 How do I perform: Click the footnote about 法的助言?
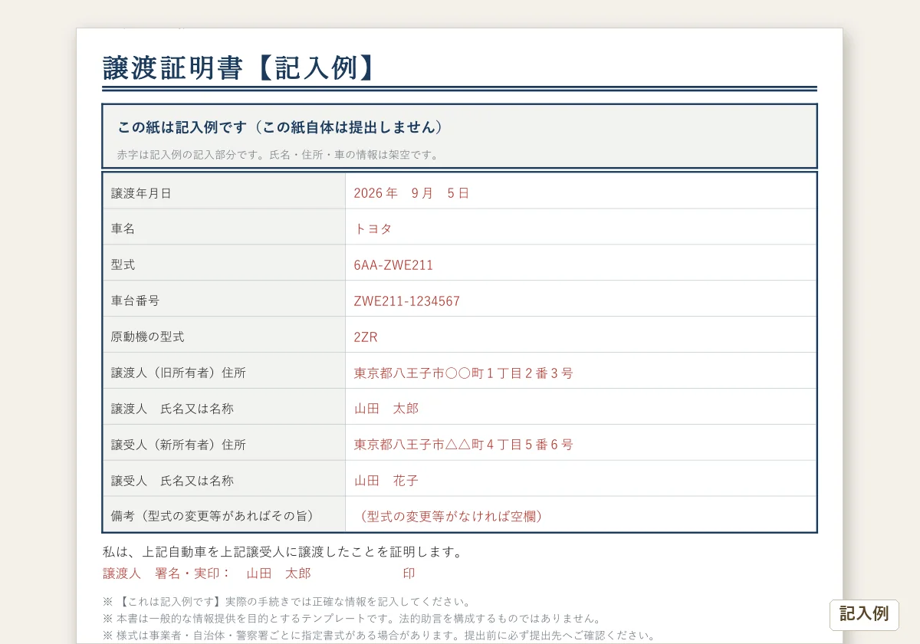pyautogui.click(x=352, y=619)
